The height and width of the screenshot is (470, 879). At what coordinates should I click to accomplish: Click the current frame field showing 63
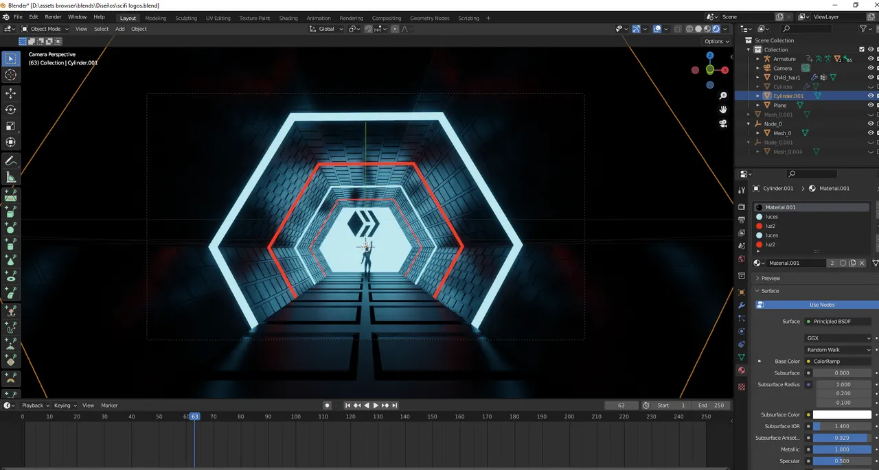click(x=621, y=406)
